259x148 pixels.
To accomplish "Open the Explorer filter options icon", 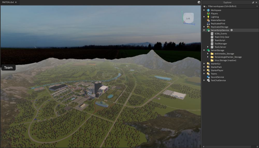I will click(x=205, y=6).
